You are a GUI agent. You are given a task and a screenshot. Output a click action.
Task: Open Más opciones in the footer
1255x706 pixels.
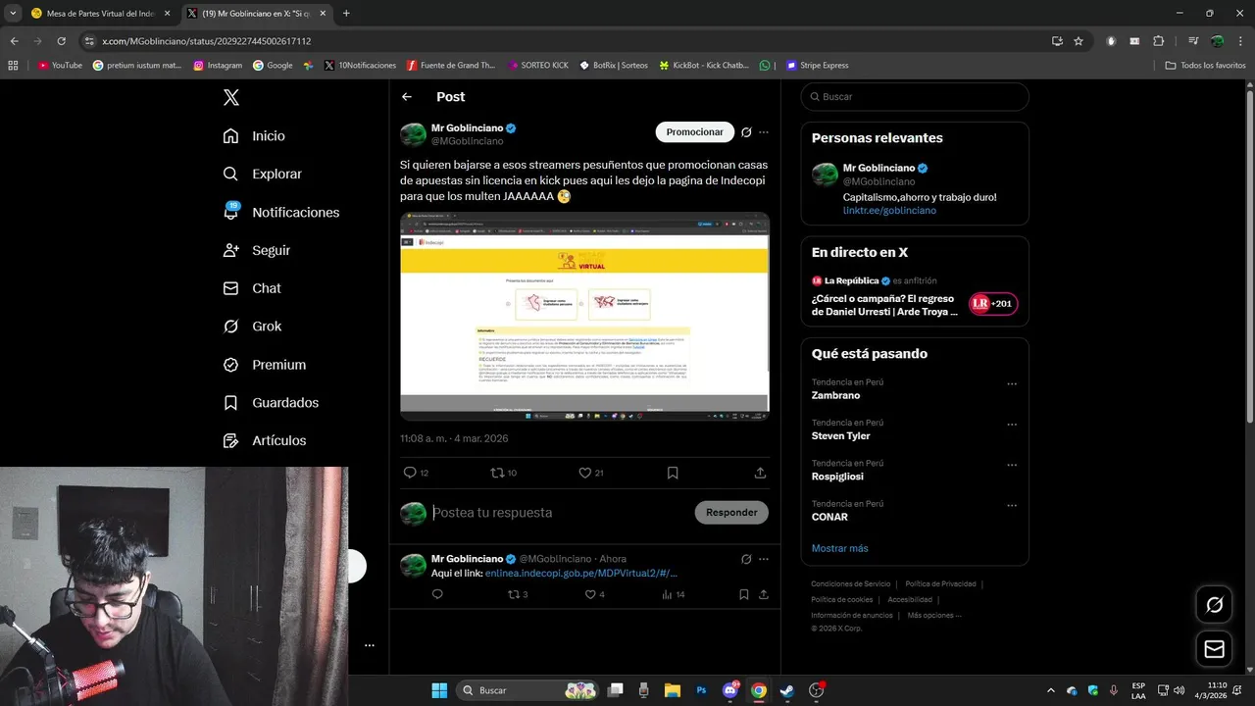coord(934,615)
